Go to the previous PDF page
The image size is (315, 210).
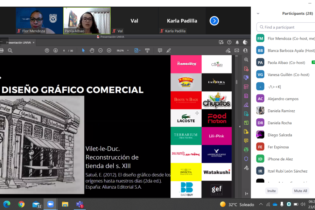(x=47, y=51)
